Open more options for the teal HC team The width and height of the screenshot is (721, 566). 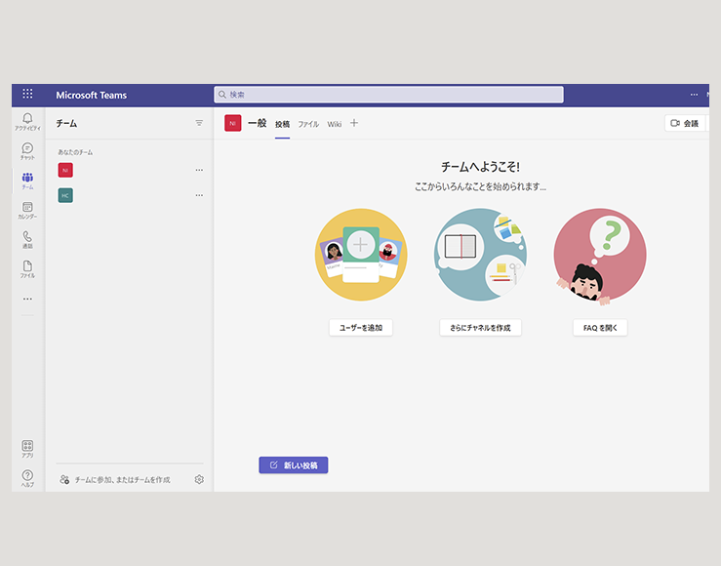pyautogui.click(x=199, y=195)
